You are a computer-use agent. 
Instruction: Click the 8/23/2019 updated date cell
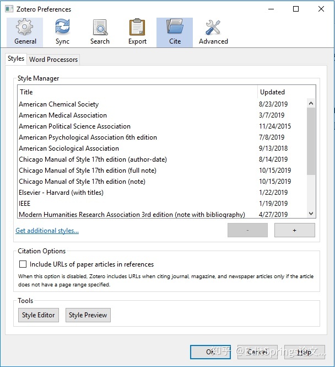273,104
